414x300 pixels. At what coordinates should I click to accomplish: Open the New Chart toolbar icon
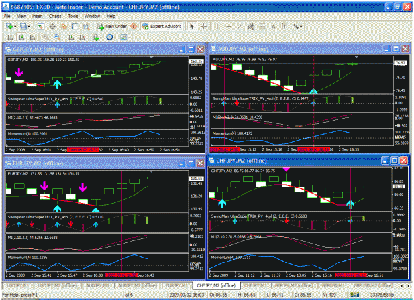(x=9, y=26)
